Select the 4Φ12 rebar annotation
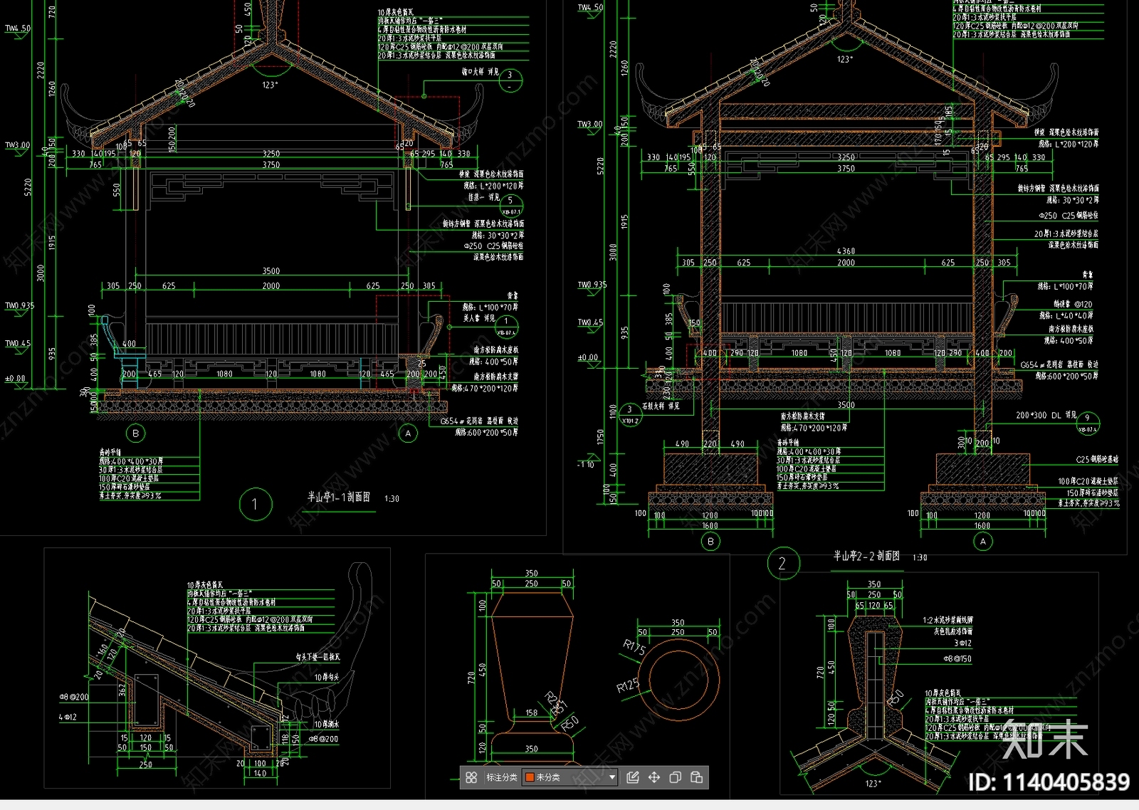Screen dimensions: 1139x810 [x=68, y=717]
